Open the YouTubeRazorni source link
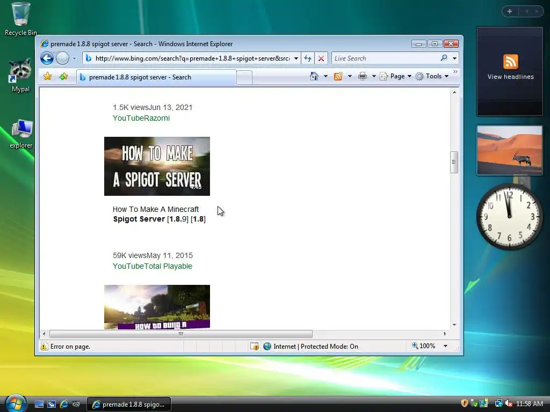550x412 pixels. click(141, 118)
